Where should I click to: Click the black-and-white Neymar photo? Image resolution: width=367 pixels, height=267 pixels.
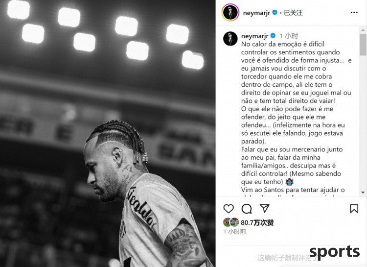(x=108, y=133)
